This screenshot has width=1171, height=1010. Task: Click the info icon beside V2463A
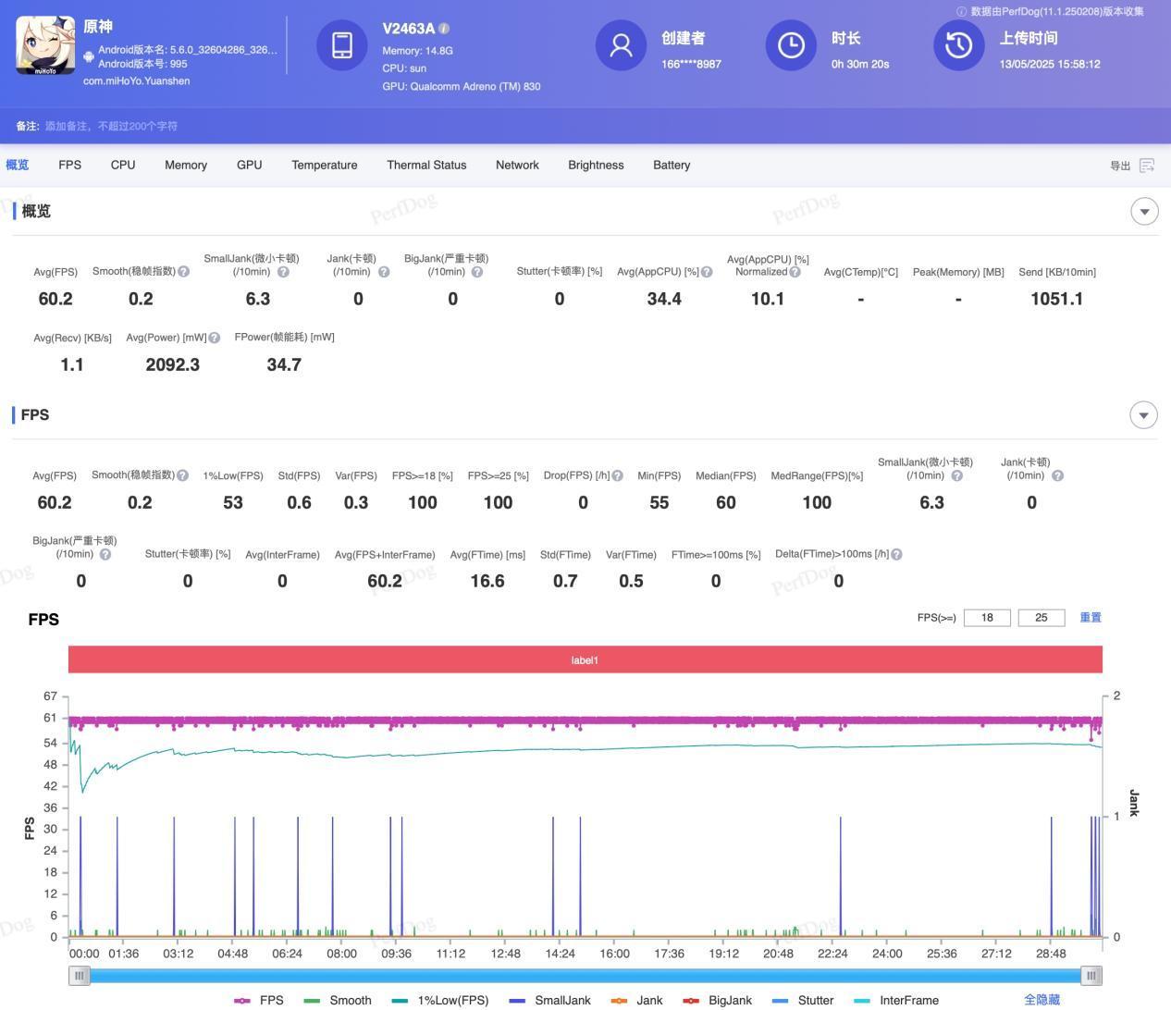[x=444, y=29]
